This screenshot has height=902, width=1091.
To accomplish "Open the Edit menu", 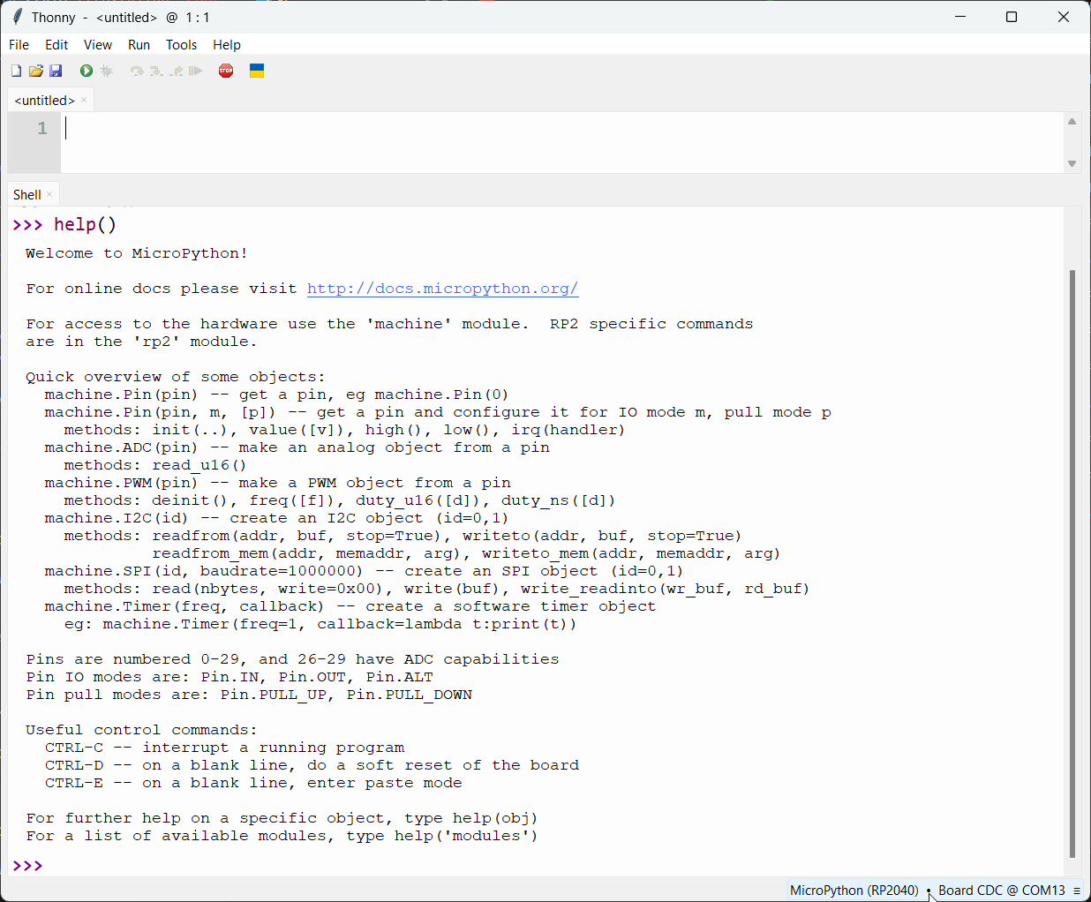I will coord(56,44).
